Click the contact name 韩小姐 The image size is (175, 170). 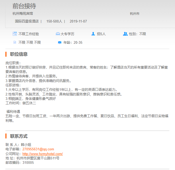(x=26, y=145)
